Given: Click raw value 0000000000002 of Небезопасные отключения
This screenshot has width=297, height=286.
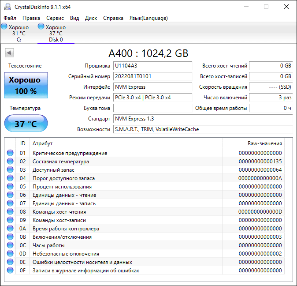Looking at the screenshot, I should click(260, 254).
